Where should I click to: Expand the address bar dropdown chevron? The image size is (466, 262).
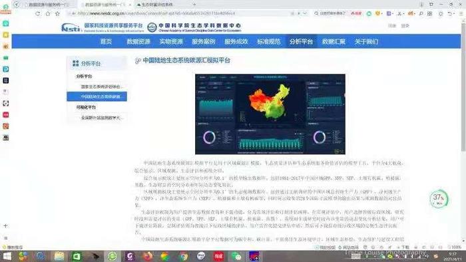[x=305, y=13]
